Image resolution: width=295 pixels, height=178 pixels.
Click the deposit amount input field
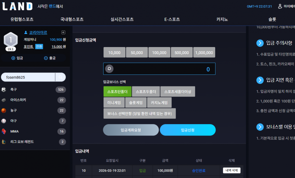pyautogui.click(x=159, y=69)
